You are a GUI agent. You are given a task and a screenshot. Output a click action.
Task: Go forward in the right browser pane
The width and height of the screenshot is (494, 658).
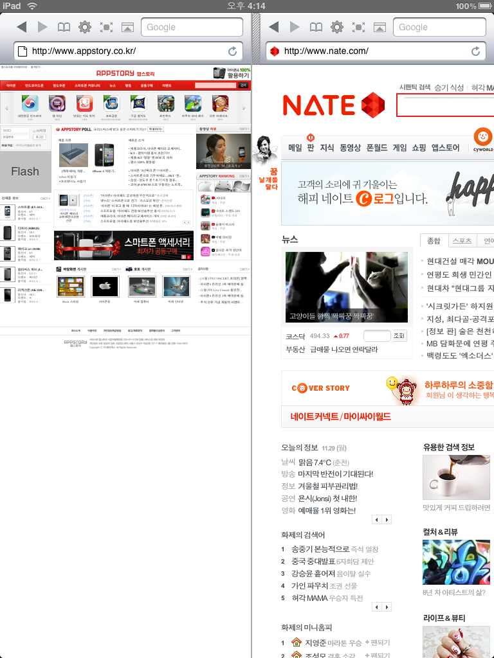(x=295, y=27)
